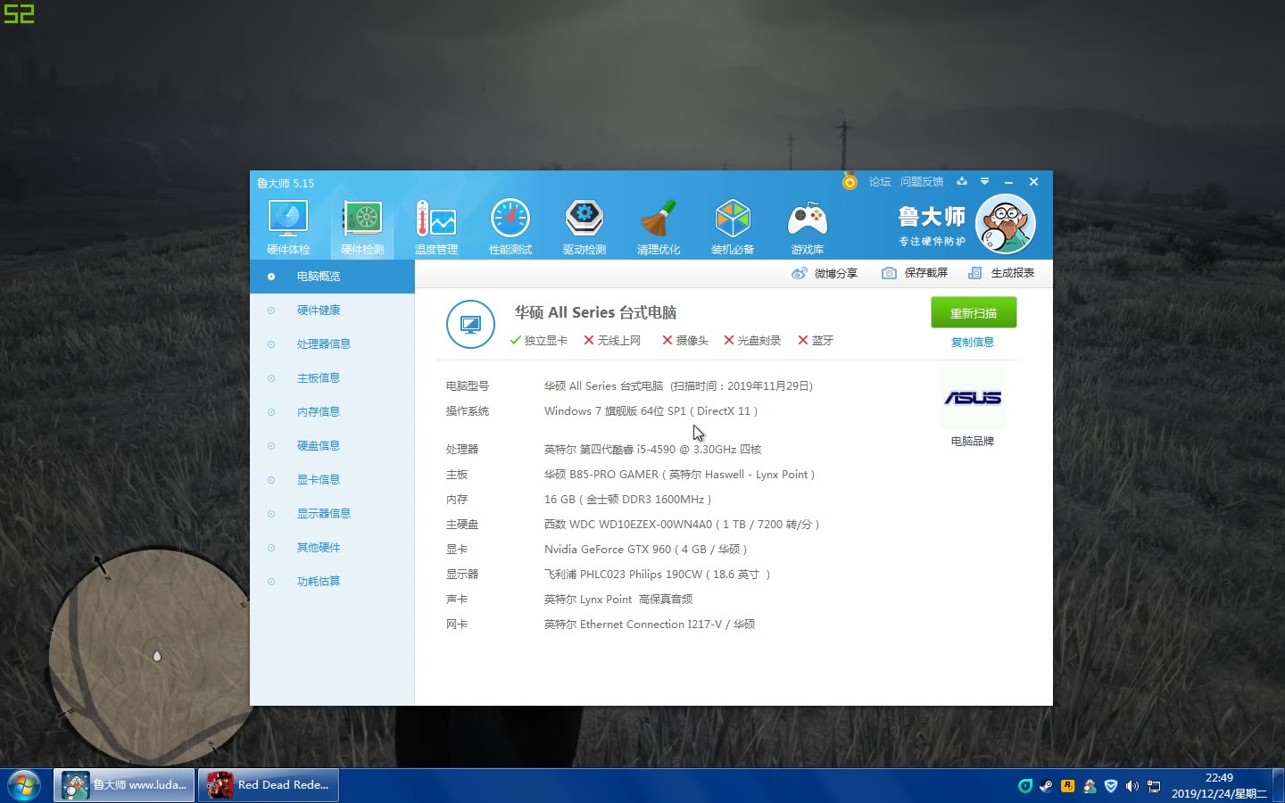
Task: Click the 摄像头 status item
Action: pyautogui.click(x=685, y=341)
